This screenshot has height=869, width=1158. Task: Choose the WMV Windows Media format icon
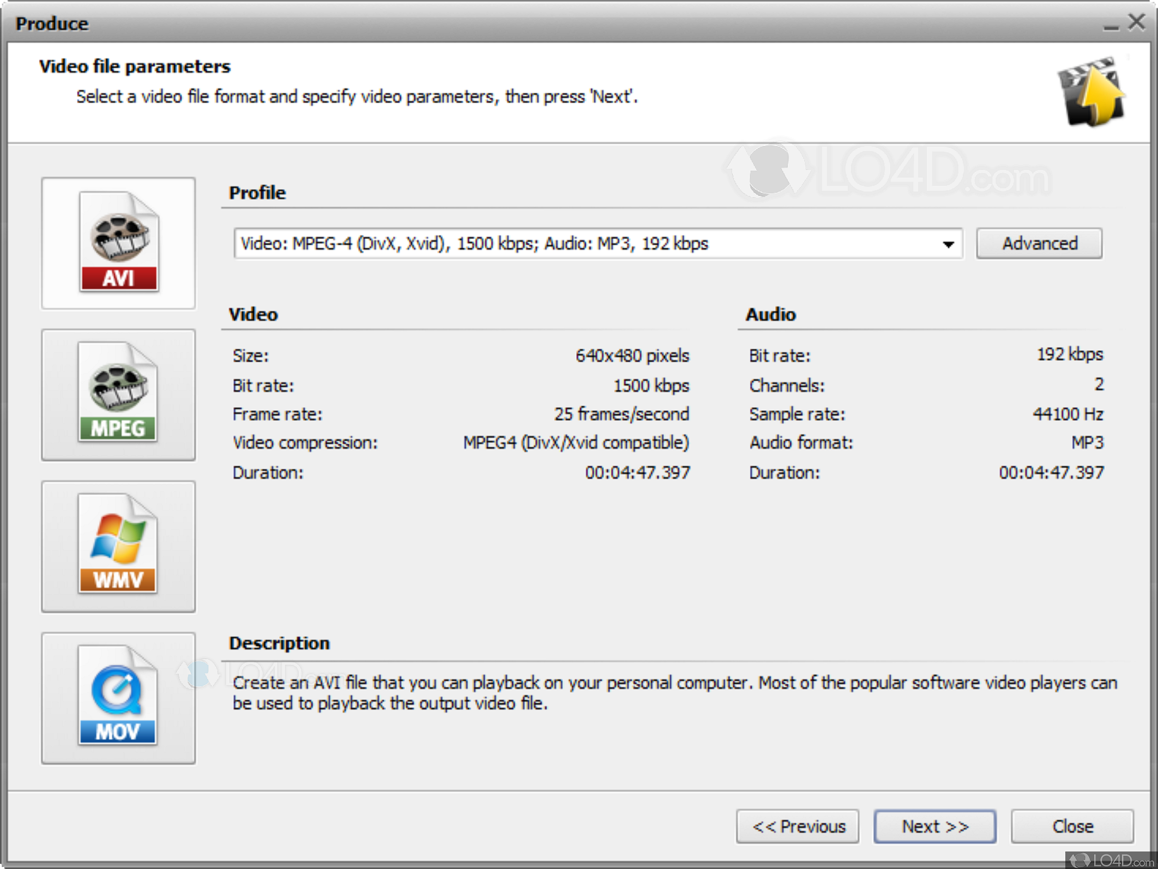[118, 547]
